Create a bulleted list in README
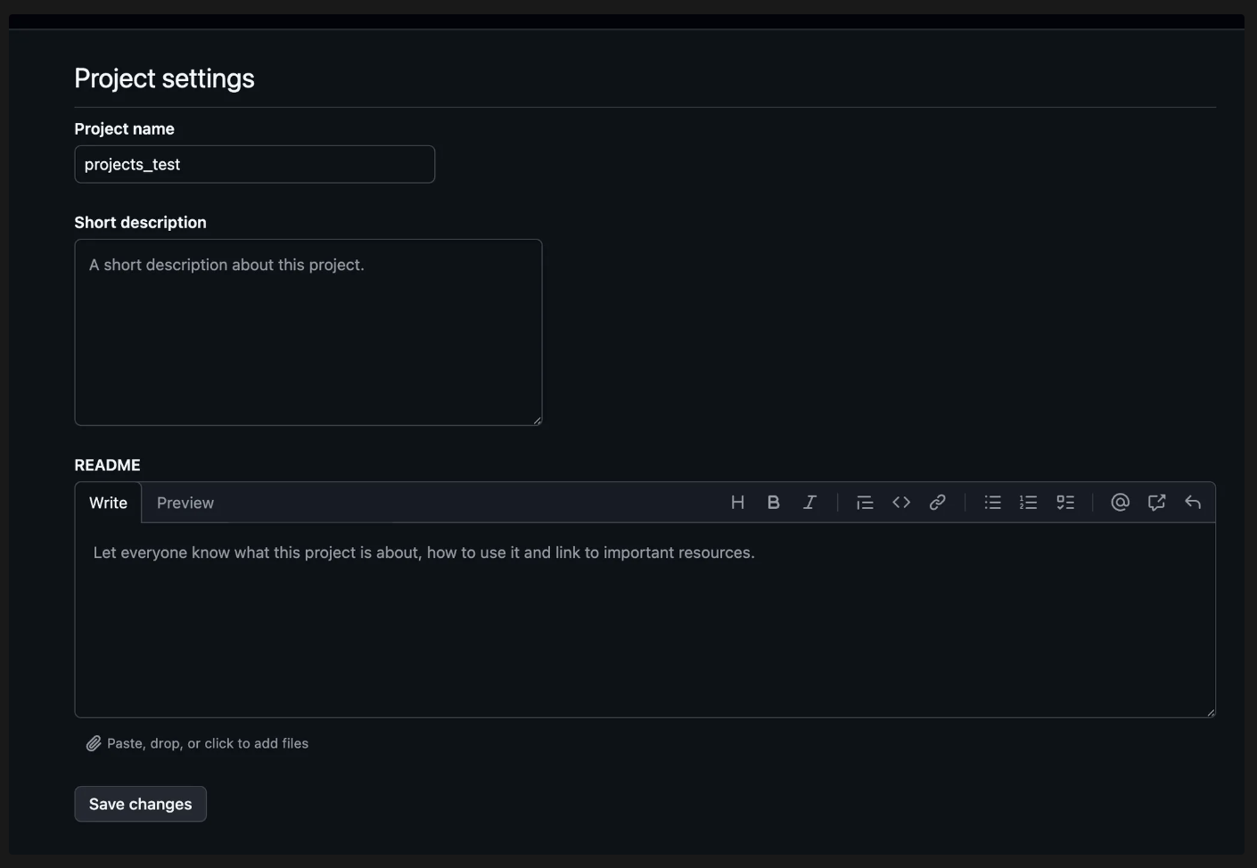 991,502
